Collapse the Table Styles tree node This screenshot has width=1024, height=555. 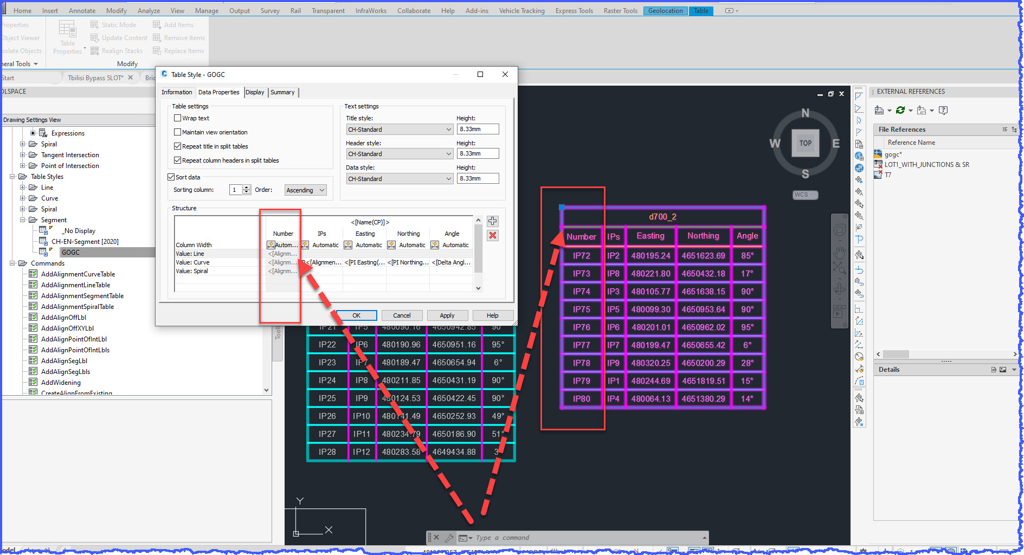click(x=12, y=176)
